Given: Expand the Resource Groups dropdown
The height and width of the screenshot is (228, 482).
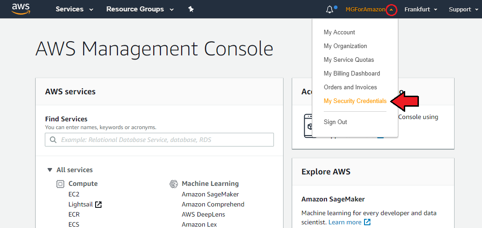Looking at the screenshot, I should pos(140,9).
